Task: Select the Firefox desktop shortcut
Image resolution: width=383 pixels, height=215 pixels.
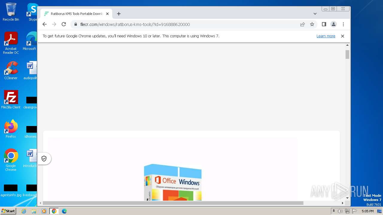Action: click(11, 129)
